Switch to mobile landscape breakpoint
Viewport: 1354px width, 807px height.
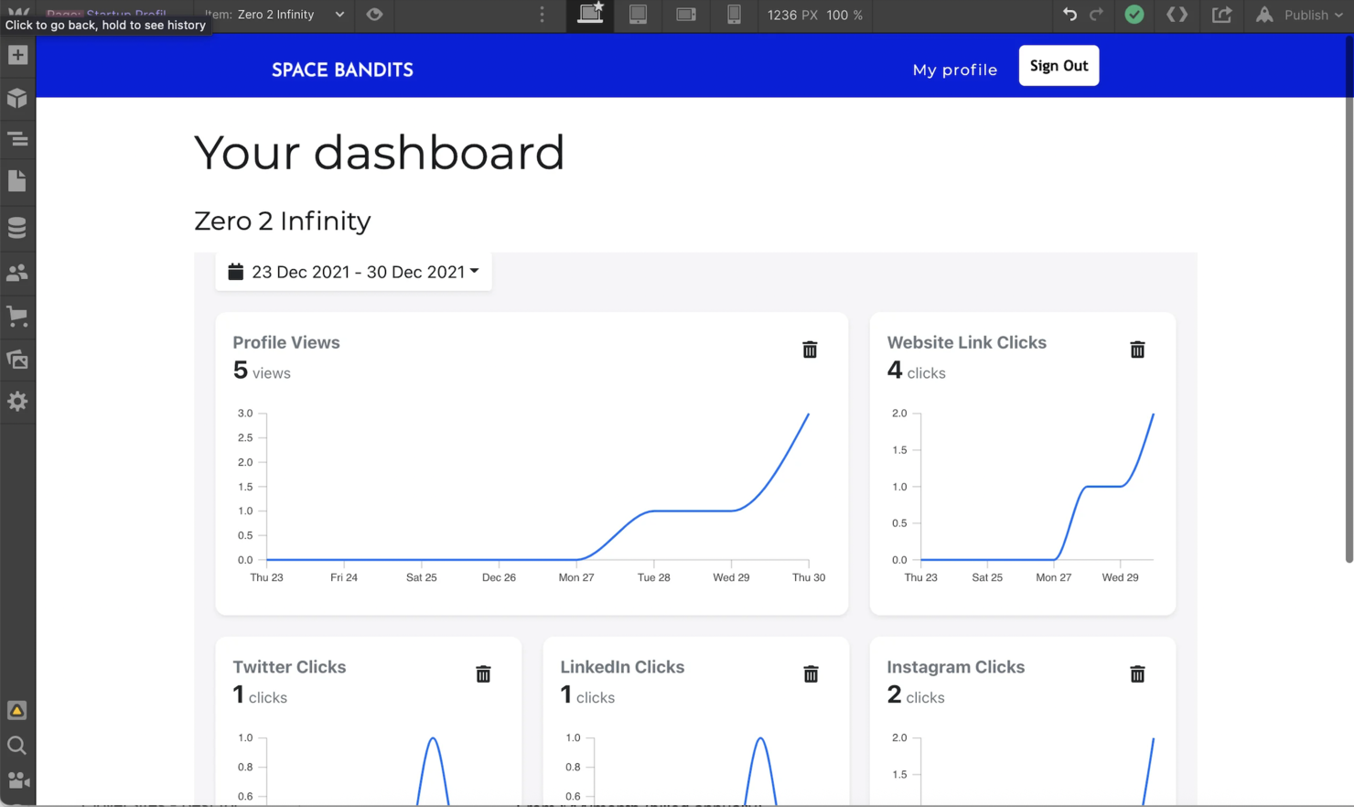coord(686,15)
